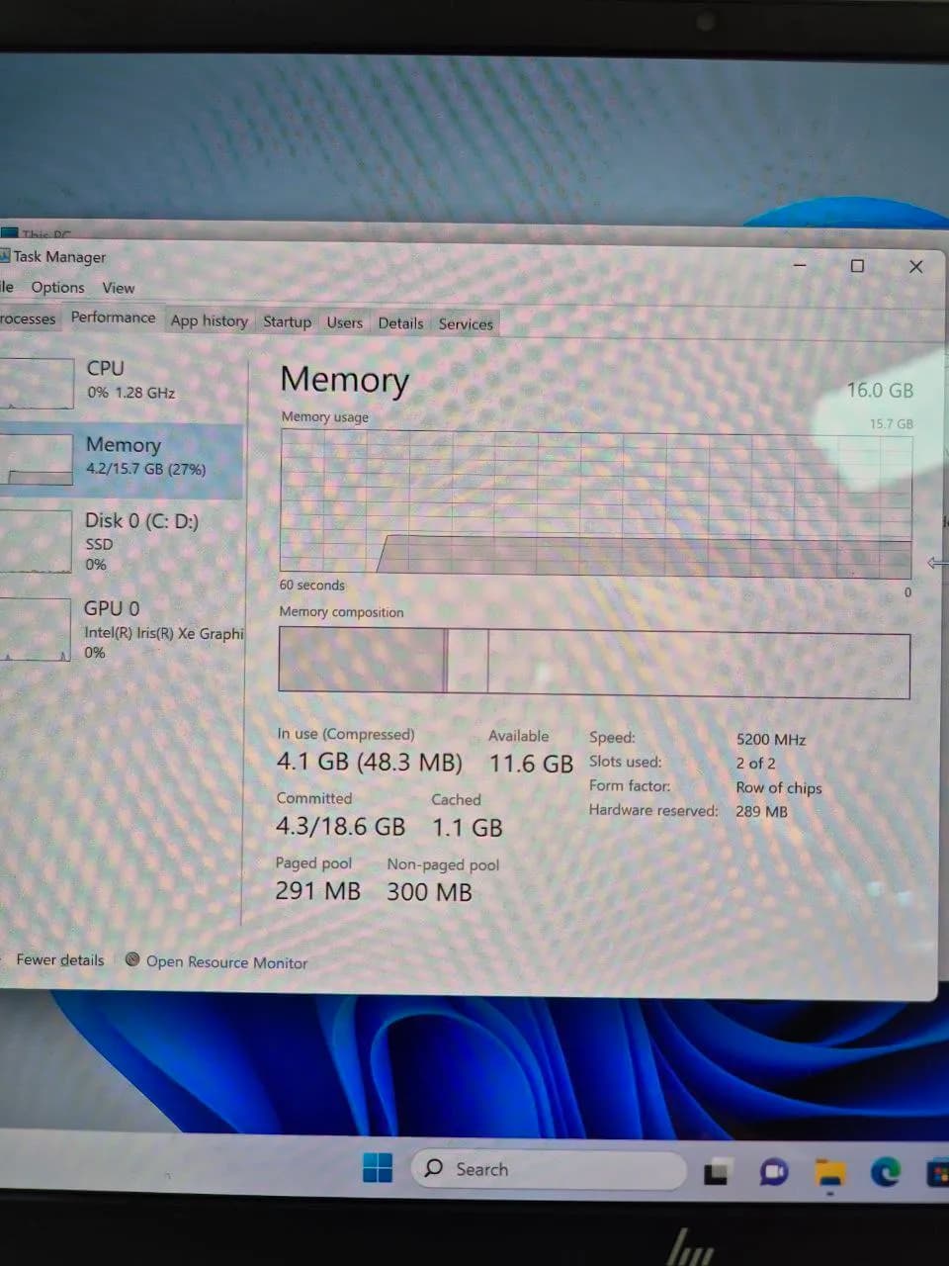
Task: Open File Explorer from the taskbar
Action: point(830,1172)
